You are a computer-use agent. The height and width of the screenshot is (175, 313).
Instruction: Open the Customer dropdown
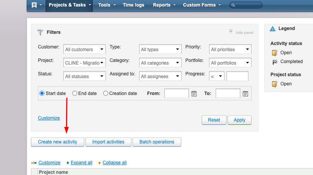pos(85,49)
